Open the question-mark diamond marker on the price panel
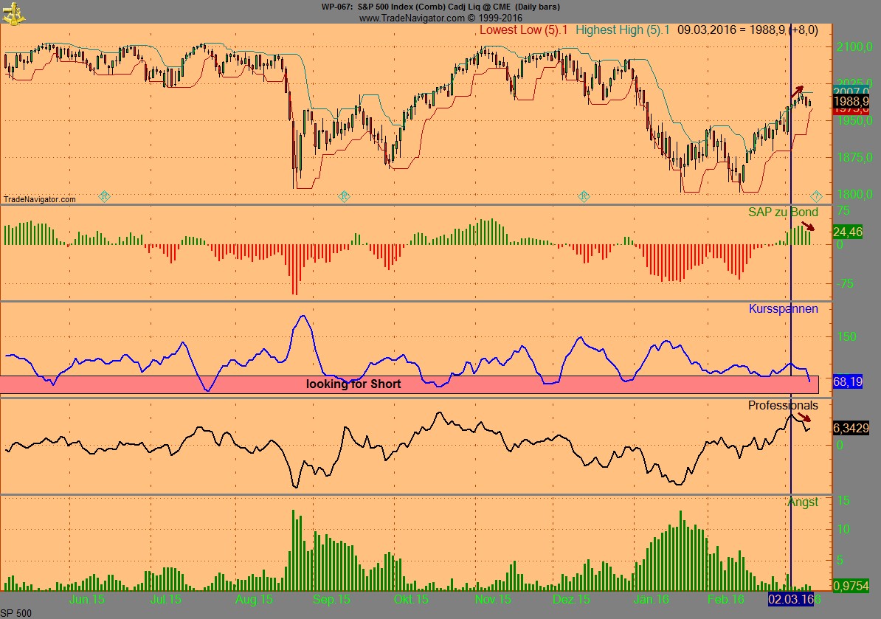The image size is (881, 619). click(x=817, y=196)
